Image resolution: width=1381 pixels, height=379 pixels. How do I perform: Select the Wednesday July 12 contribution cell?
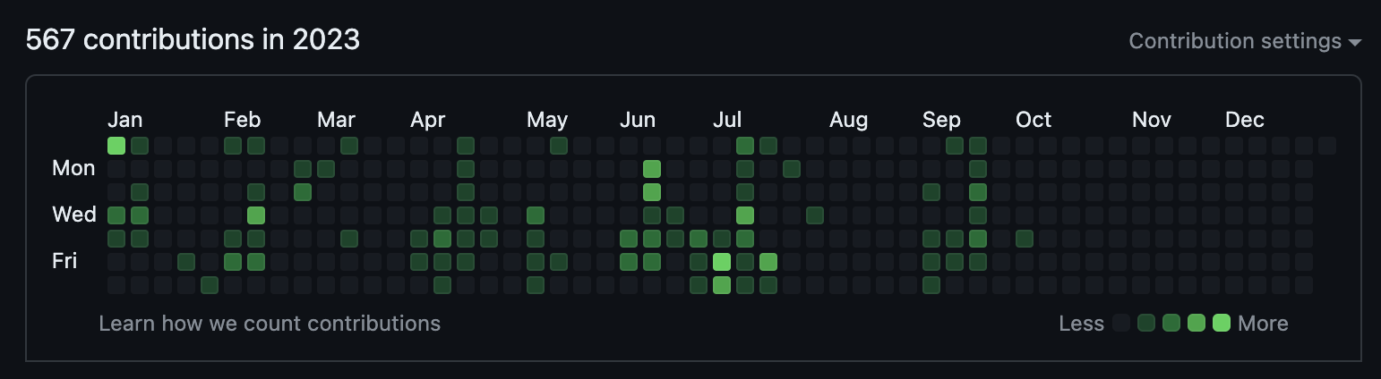click(x=745, y=215)
